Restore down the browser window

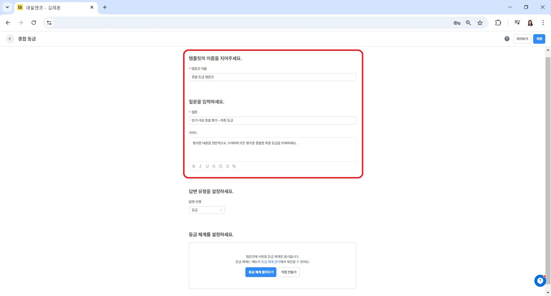pos(526,7)
